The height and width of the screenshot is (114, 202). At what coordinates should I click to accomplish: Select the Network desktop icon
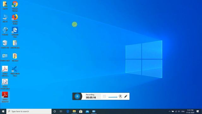point(5,31)
